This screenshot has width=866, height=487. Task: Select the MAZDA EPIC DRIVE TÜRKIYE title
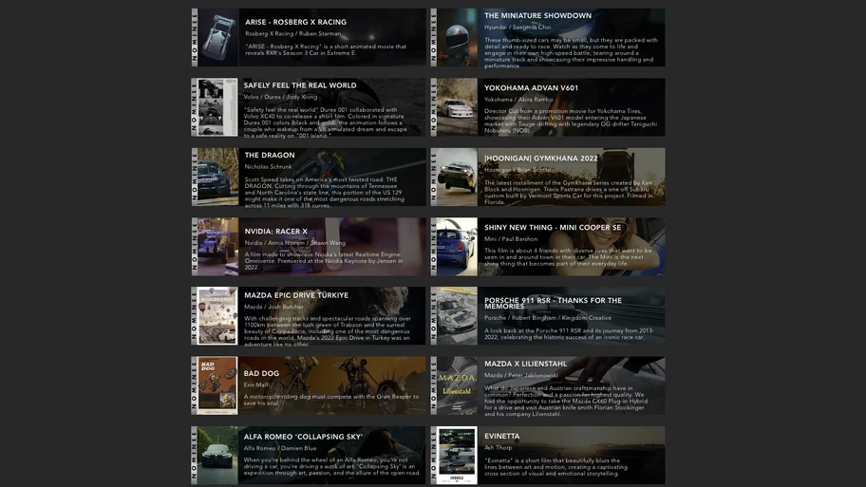pyautogui.click(x=296, y=295)
